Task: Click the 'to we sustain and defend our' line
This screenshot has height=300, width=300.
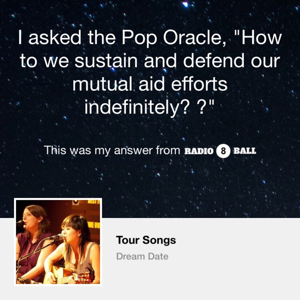Action: 150,62
